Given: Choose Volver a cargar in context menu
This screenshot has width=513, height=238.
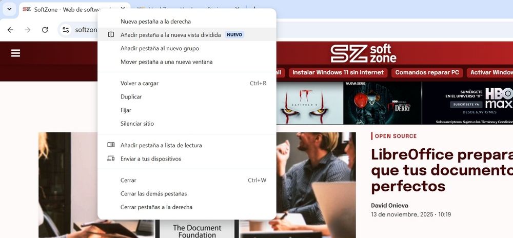Looking at the screenshot, I should (187, 84).
